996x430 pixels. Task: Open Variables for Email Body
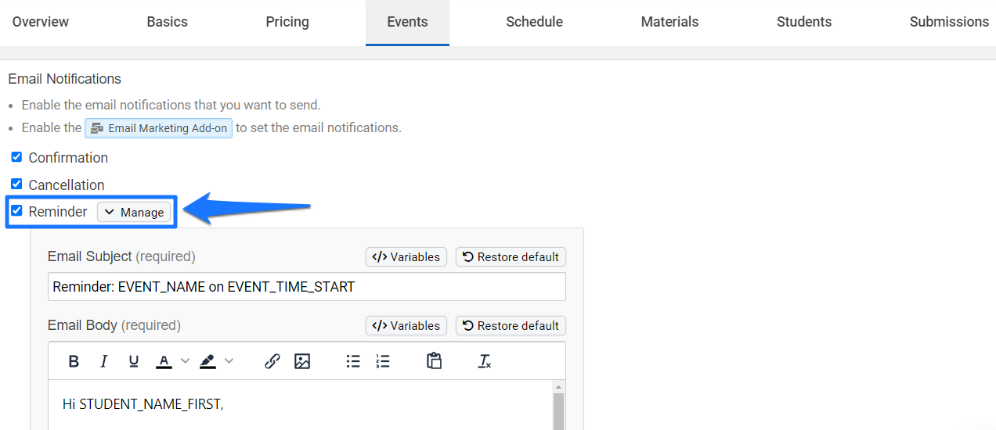pyautogui.click(x=406, y=325)
